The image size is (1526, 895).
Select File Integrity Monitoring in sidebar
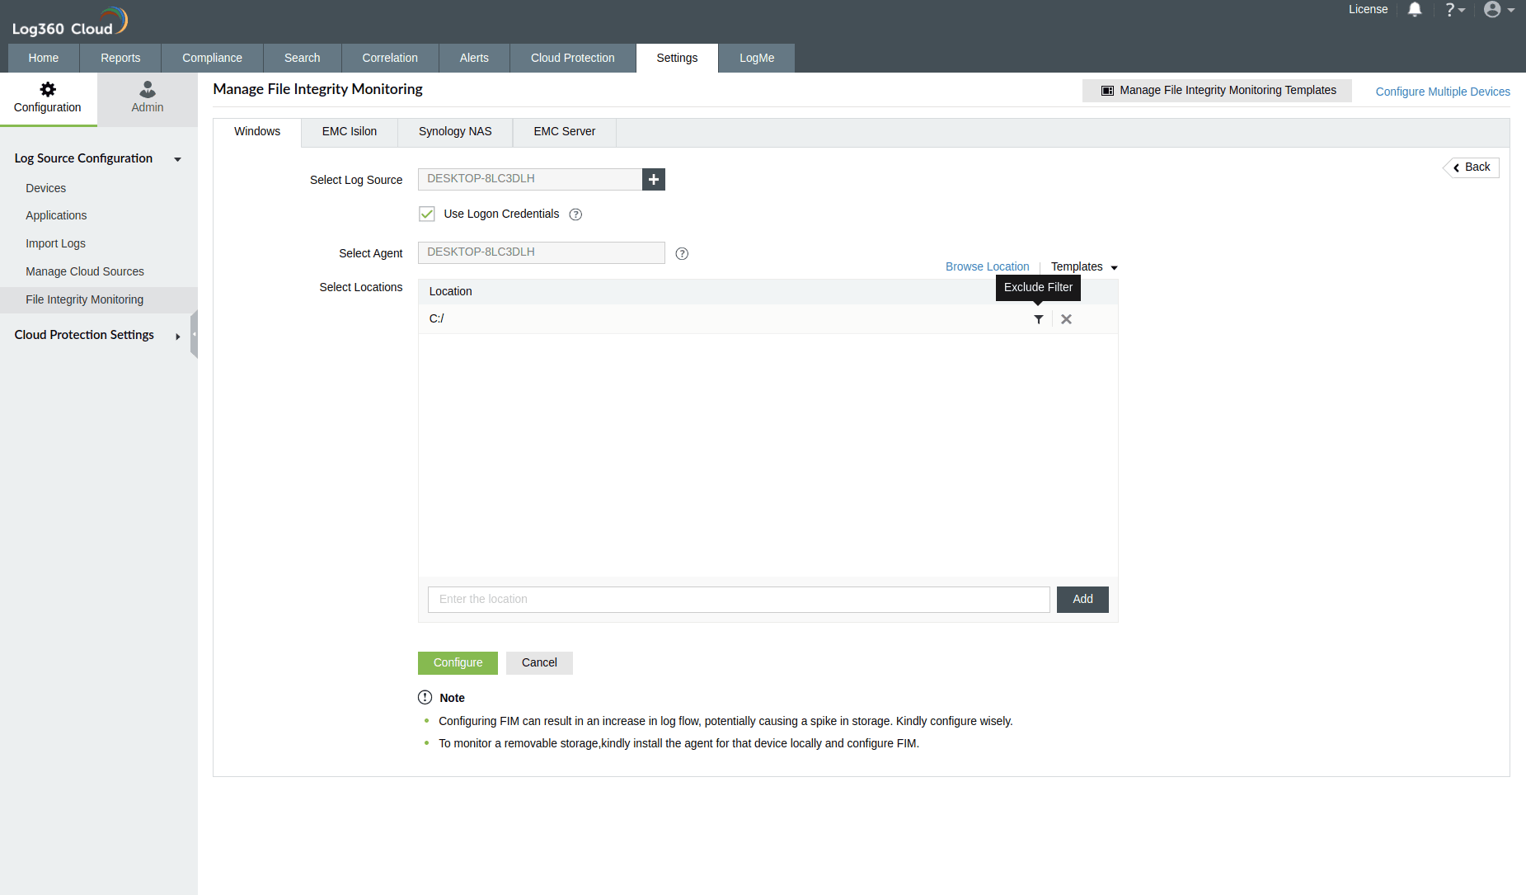(99, 299)
